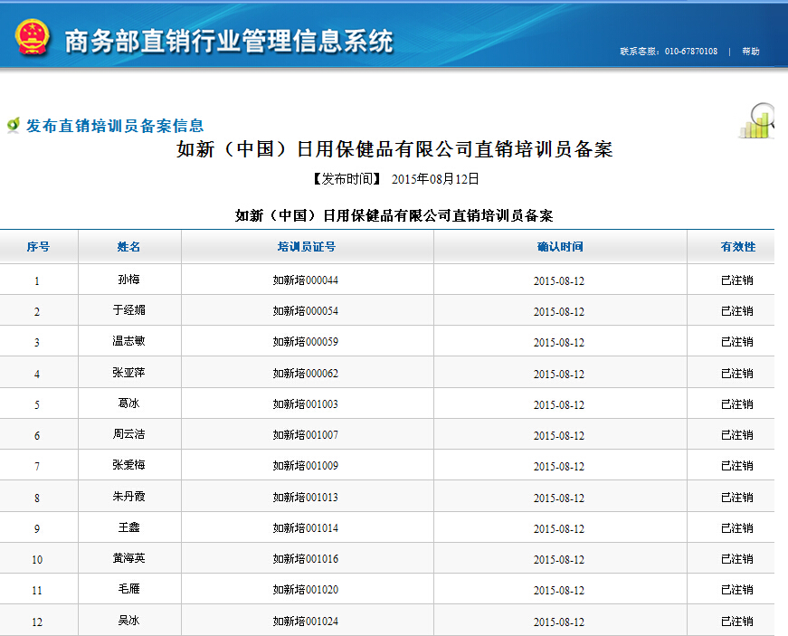Click certificate number 如新培001003
Image resolution: width=788 pixels, height=636 pixels.
pyautogui.click(x=306, y=404)
